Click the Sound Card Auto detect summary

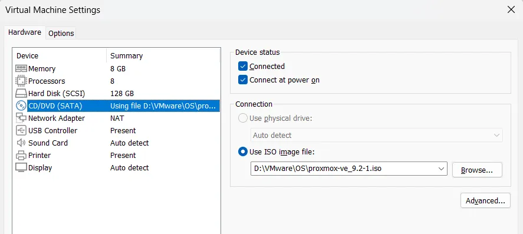pos(129,143)
